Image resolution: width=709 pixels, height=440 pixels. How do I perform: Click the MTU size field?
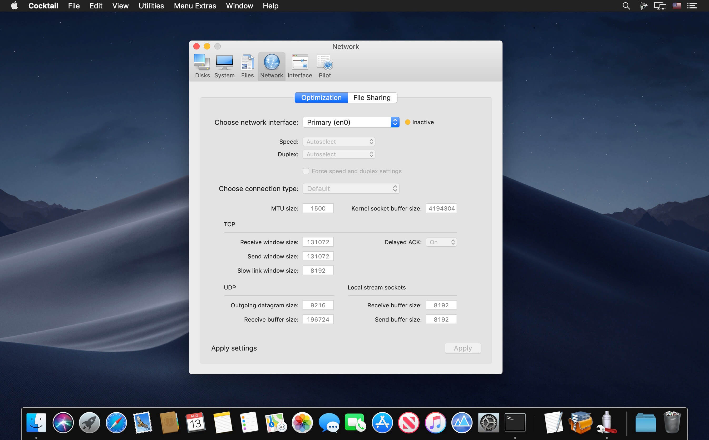[318, 208]
